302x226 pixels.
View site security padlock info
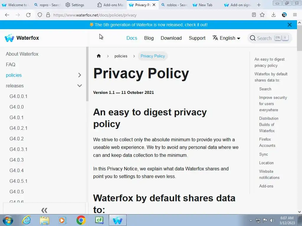pos(48,15)
